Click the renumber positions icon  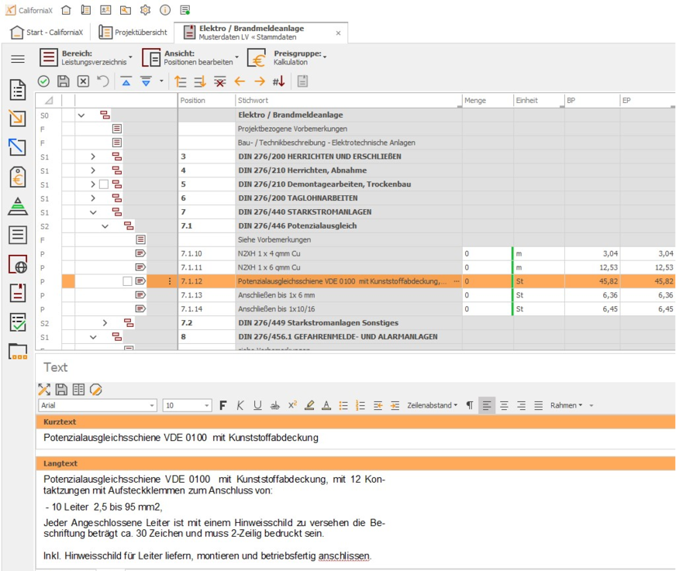(x=278, y=81)
